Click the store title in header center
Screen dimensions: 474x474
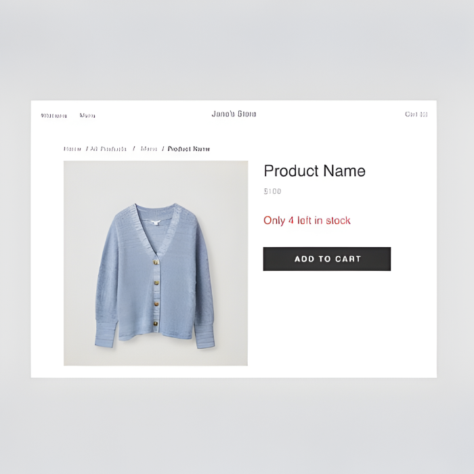point(234,114)
